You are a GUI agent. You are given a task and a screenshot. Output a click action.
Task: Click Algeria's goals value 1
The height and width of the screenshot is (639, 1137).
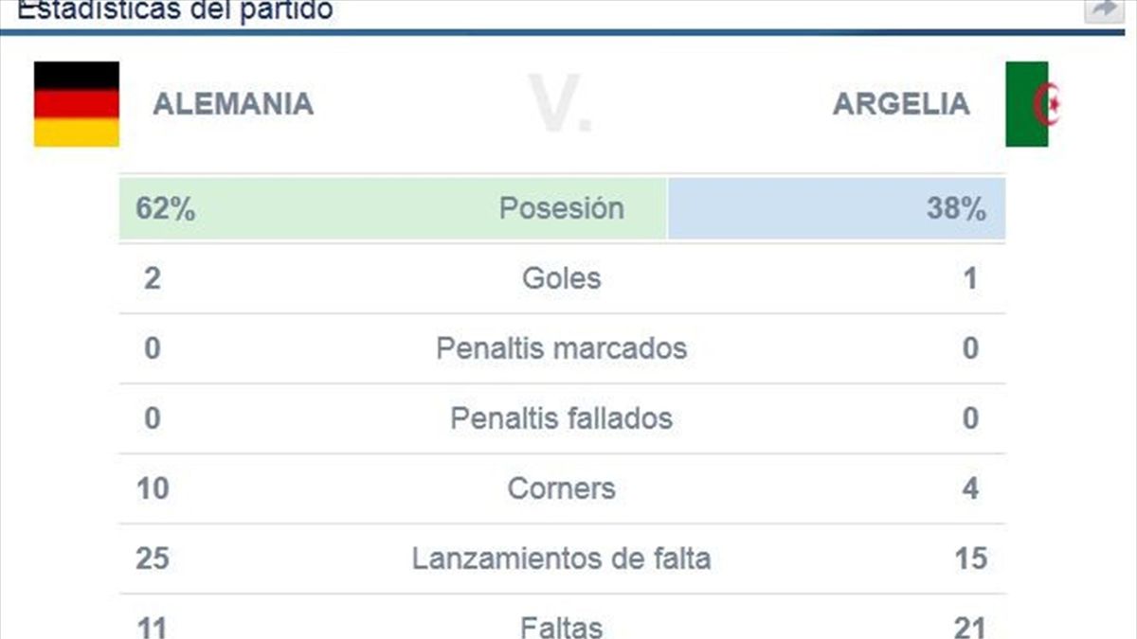click(970, 278)
